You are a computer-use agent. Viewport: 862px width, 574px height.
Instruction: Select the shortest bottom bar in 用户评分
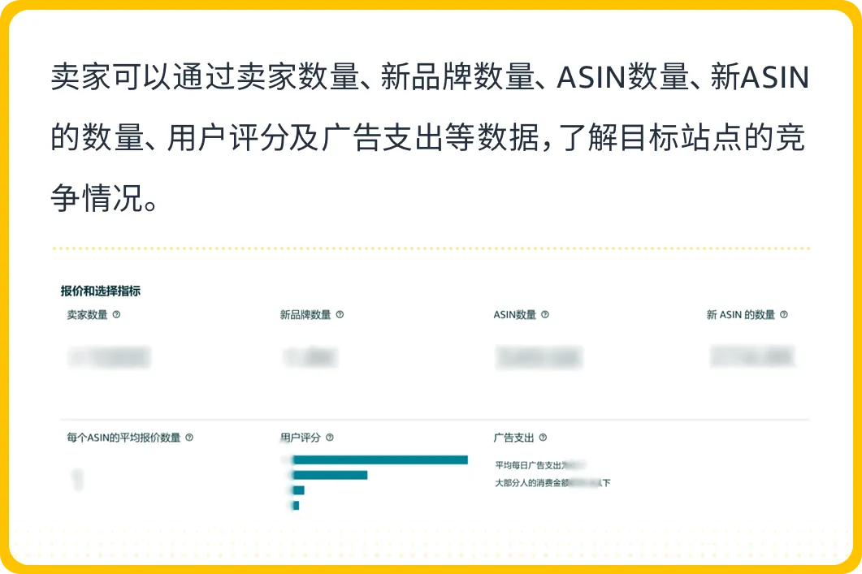point(296,506)
